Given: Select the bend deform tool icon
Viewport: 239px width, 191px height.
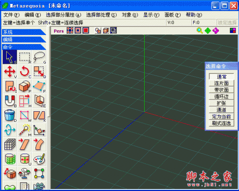Looking at the screenshot, I should pos(39,145).
